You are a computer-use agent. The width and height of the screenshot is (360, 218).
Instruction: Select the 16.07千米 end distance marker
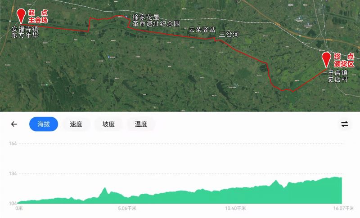(x=343, y=209)
